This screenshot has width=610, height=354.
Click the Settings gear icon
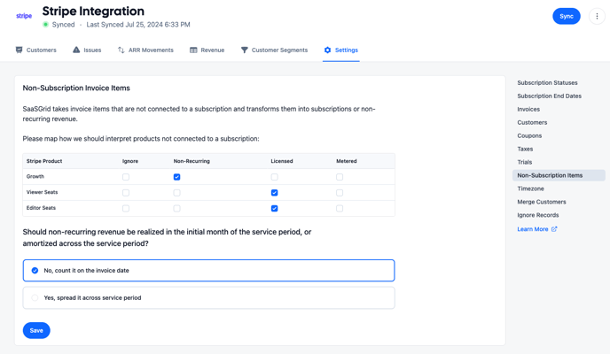point(327,50)
